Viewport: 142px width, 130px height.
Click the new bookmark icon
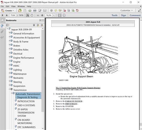[x=38, y=25]
